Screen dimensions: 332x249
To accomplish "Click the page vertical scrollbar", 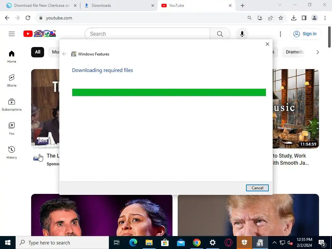I will point(330,37).
